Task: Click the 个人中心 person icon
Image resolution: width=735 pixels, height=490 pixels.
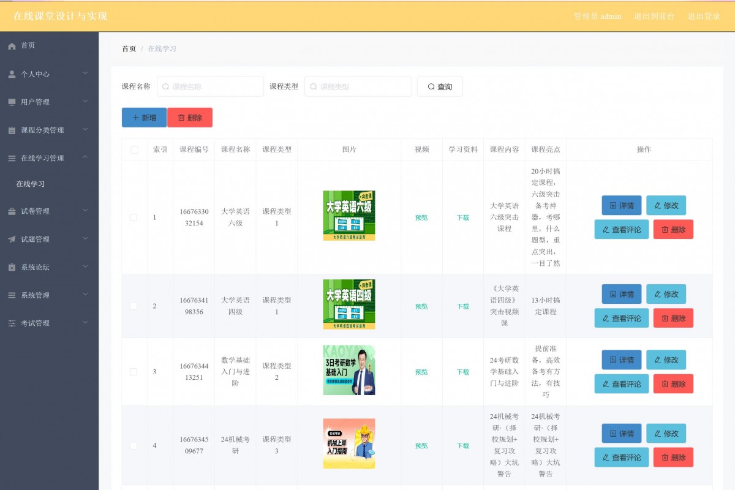Action: [x=11, y=73]
